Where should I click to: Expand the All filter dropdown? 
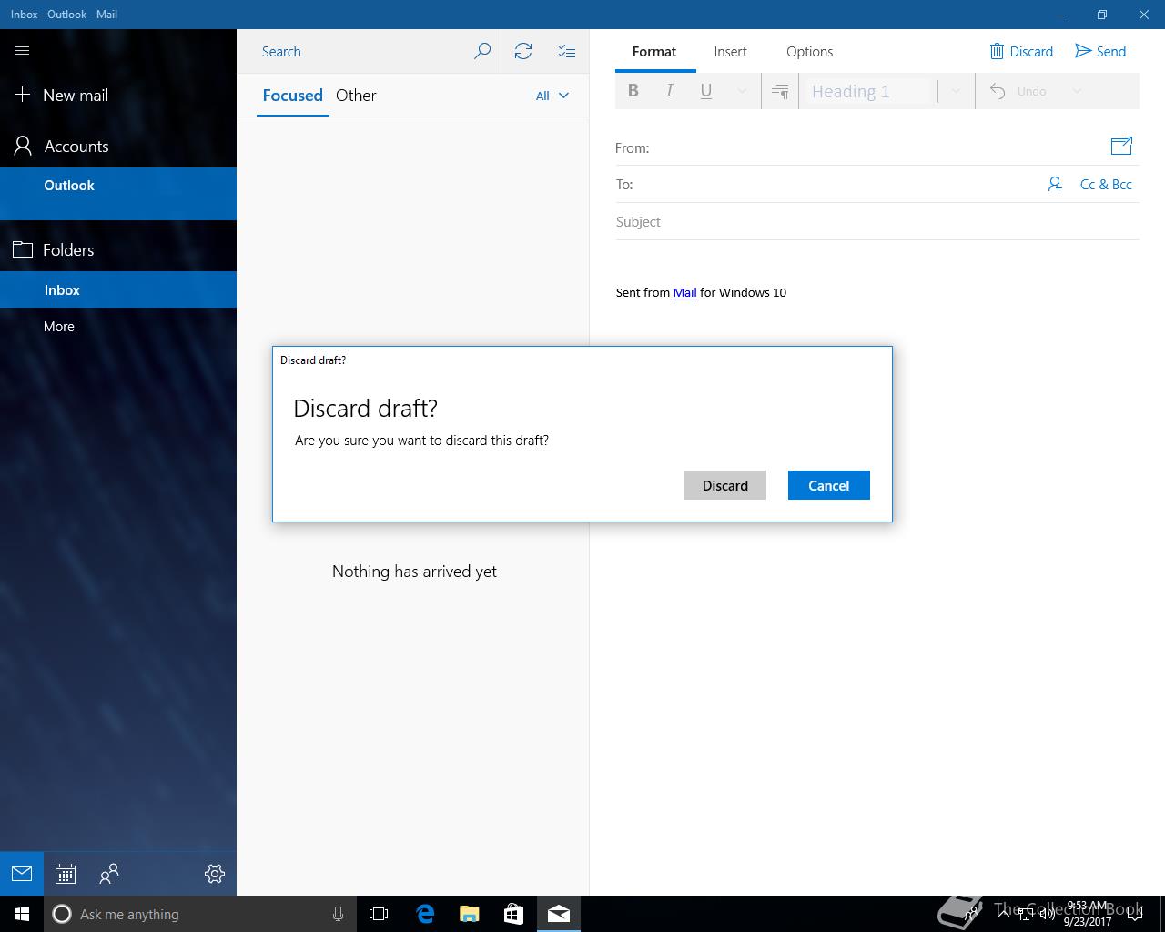coord(552,96)
